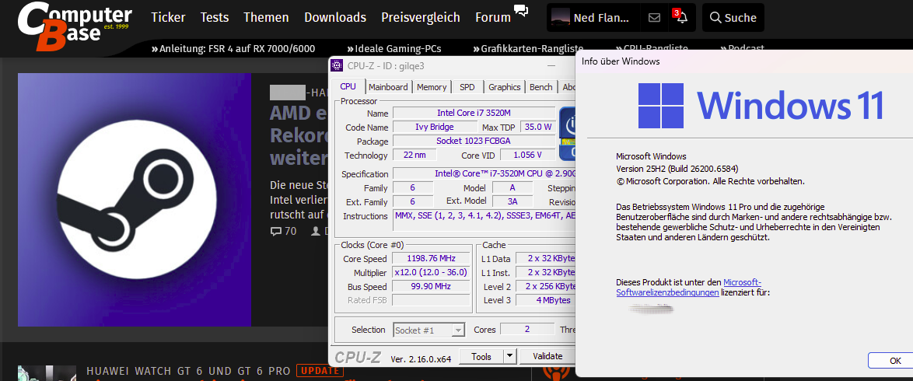Viewport: 913px width, 381px height.
Task: Click the Intel Core i7 logo in CPU-Z
Action: click(567, 133)
